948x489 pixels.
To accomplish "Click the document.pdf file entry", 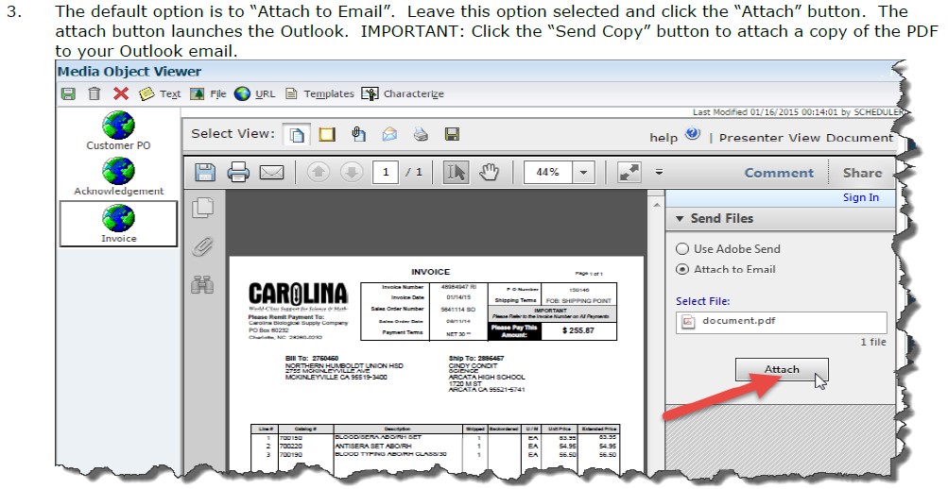I will click(781, 322).
